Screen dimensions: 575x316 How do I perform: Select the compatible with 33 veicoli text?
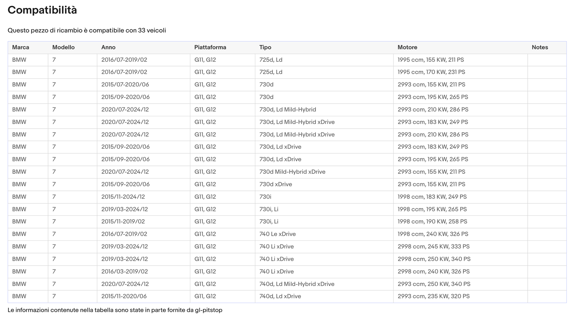point(87,30)
